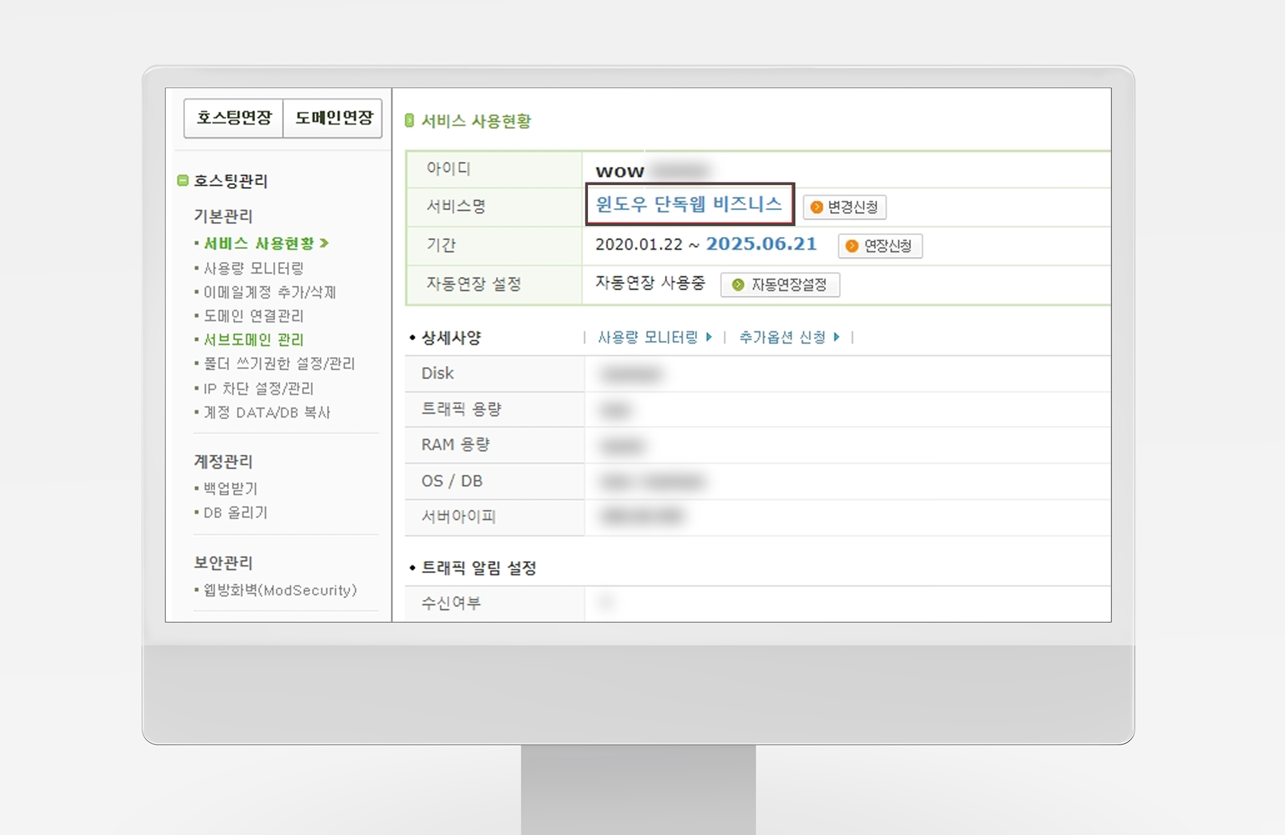Select 서비스 사용현황 in sidebar
The width and height of the screenshot is (1285, 835).
point(259,243)
